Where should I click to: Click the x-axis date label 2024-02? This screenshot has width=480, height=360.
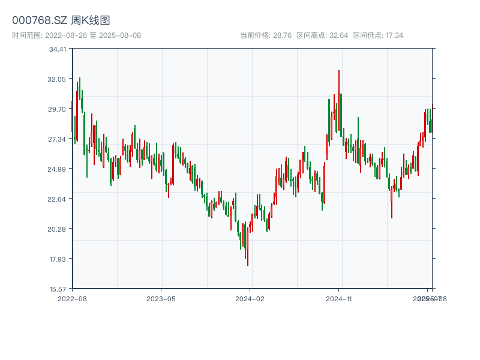tap(250, 299)
